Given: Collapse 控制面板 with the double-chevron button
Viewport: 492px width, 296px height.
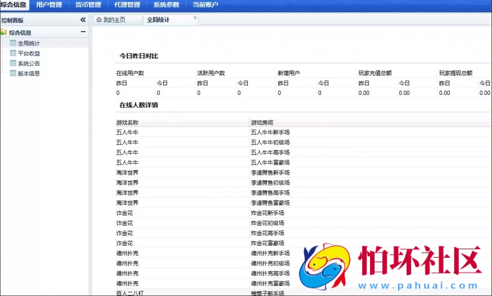Looking at the screenshot, I should pyautogui.click(x=83, y=20).
